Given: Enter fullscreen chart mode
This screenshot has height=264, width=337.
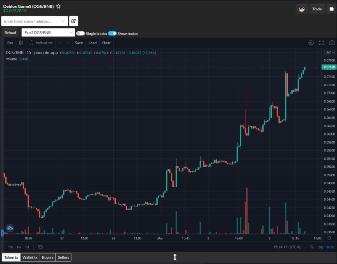Looking at the screenshot, I should pos(321,43).
